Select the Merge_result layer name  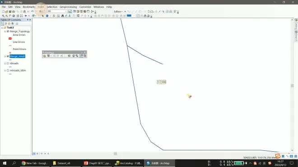[17, 56]
